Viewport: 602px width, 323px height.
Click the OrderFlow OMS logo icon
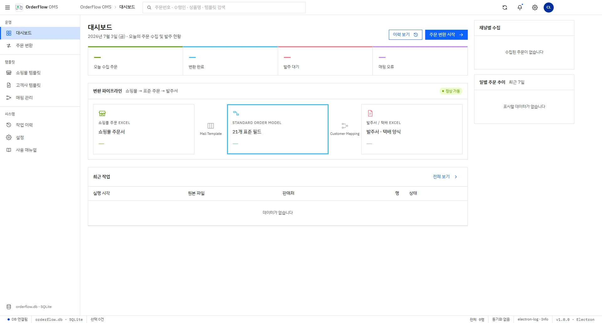click(x=19, y=8)
